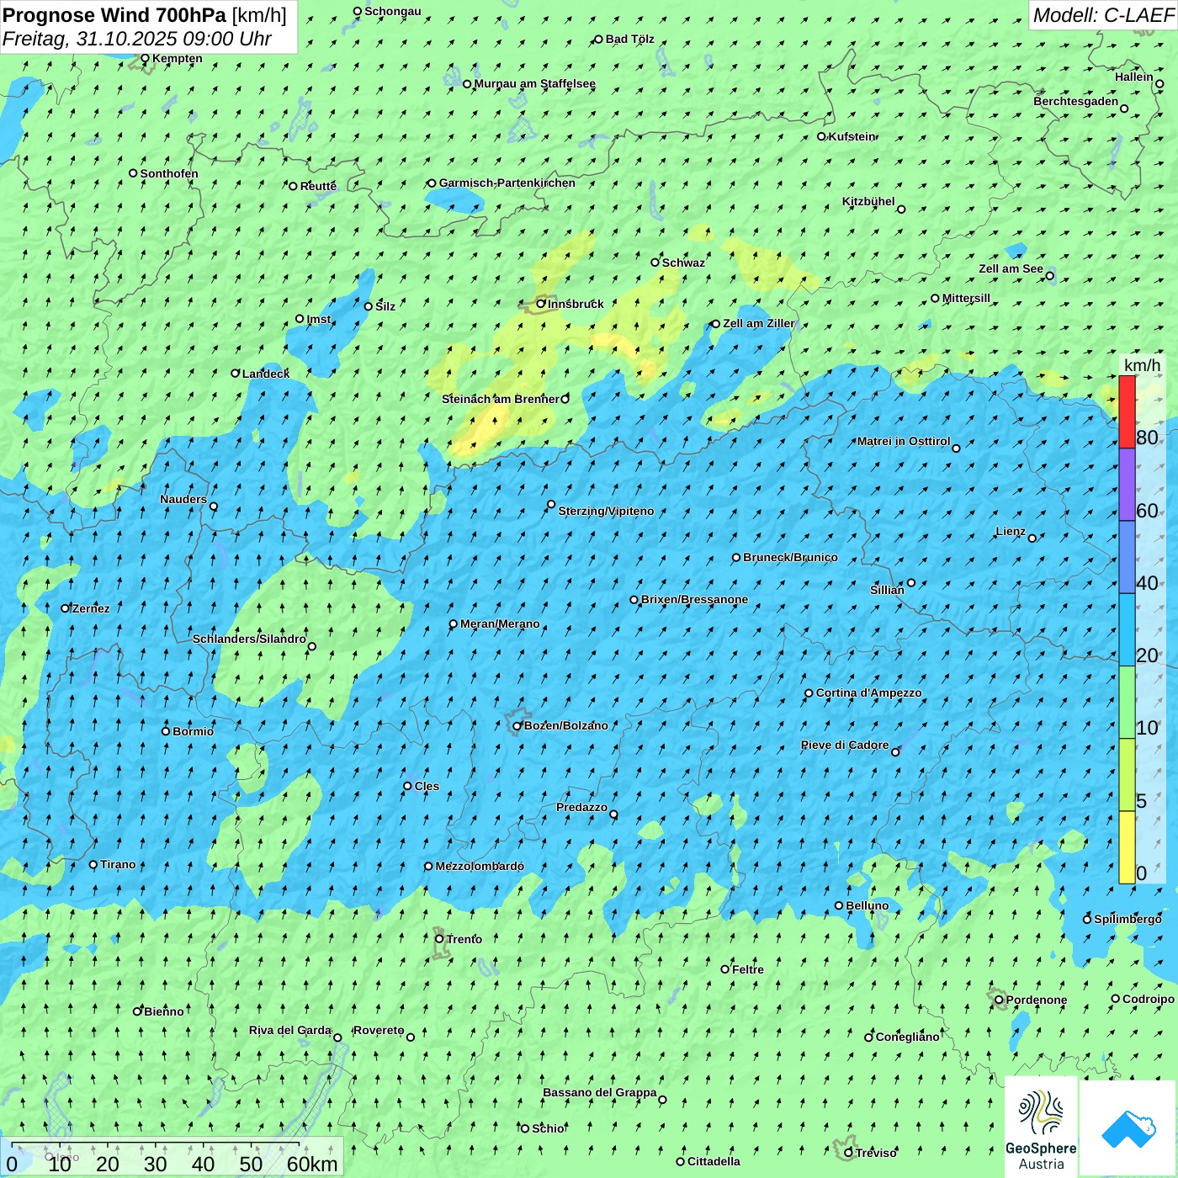Click the cyan 20-40 legend color
The image size is (1178, 1178).
(x=1127, y=630)
